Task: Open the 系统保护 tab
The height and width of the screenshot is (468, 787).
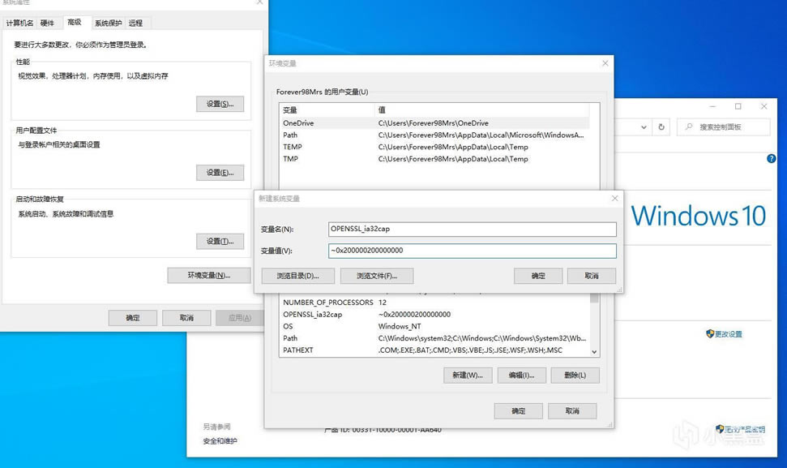Action: click(x=108, y=23)
